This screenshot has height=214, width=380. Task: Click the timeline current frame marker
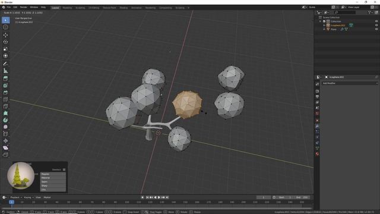11,202
